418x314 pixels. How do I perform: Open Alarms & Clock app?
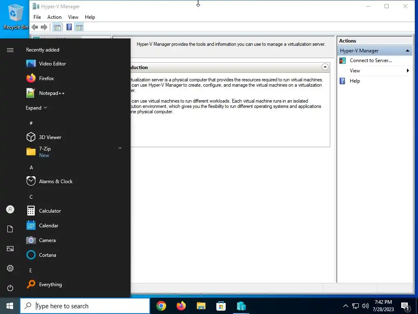74,181
